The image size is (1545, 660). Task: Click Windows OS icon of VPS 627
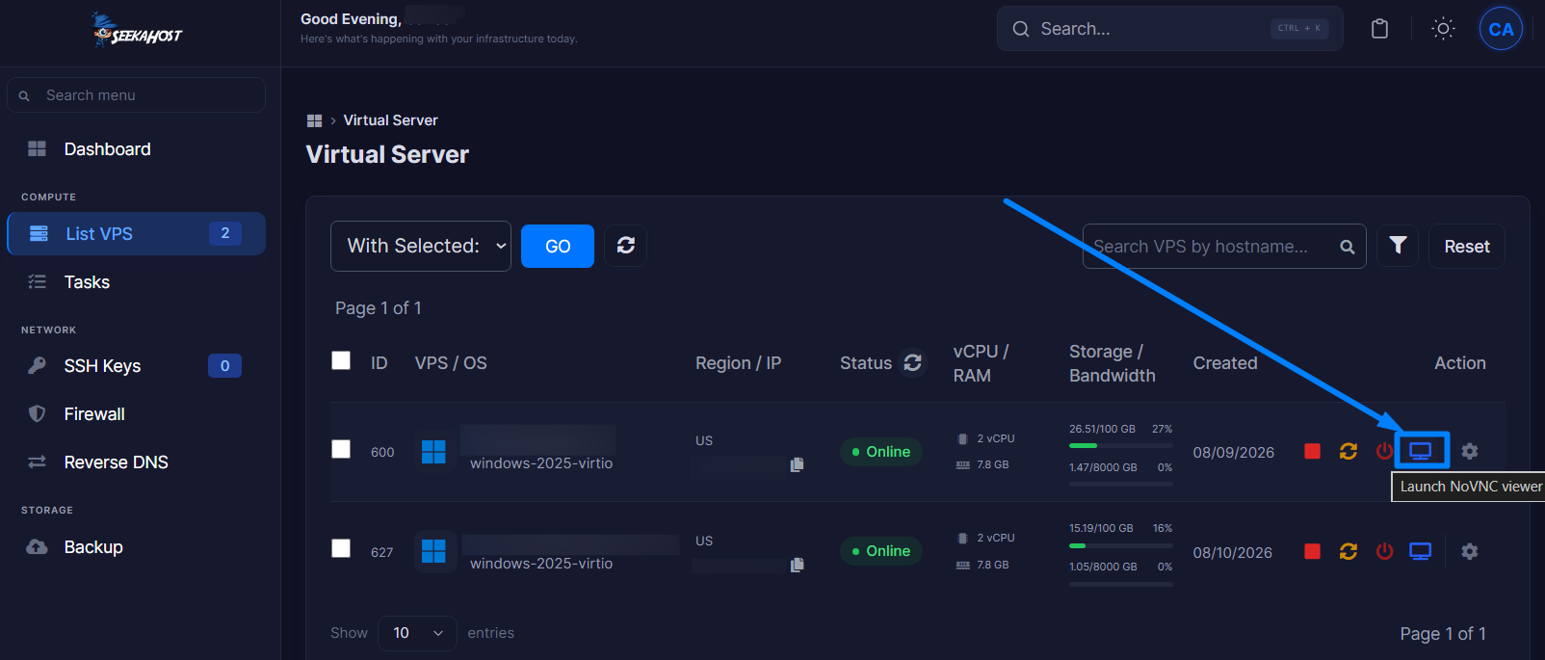(x=433, y=551)
